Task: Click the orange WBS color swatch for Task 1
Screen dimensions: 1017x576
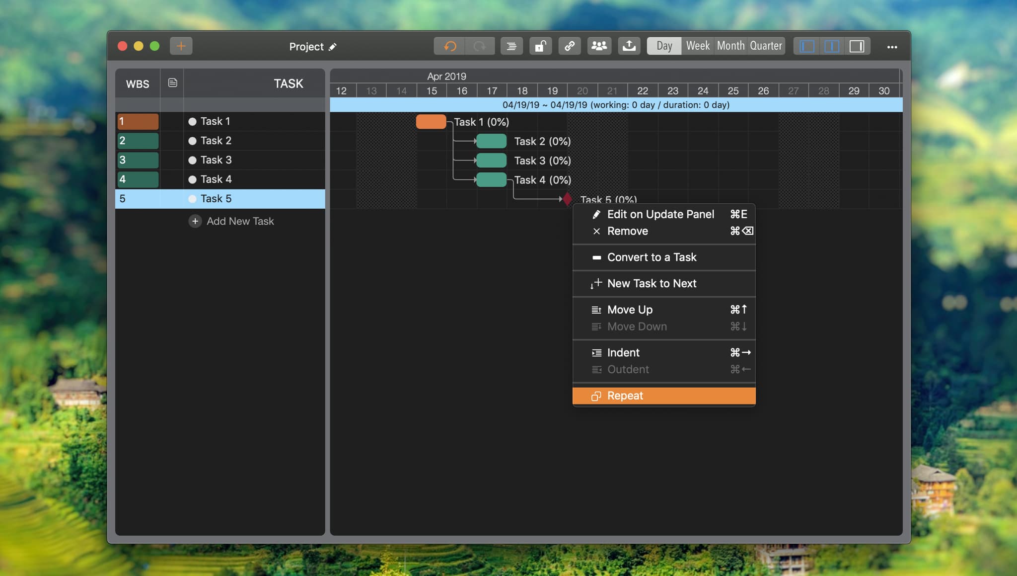Action: (x=138, y=121)
